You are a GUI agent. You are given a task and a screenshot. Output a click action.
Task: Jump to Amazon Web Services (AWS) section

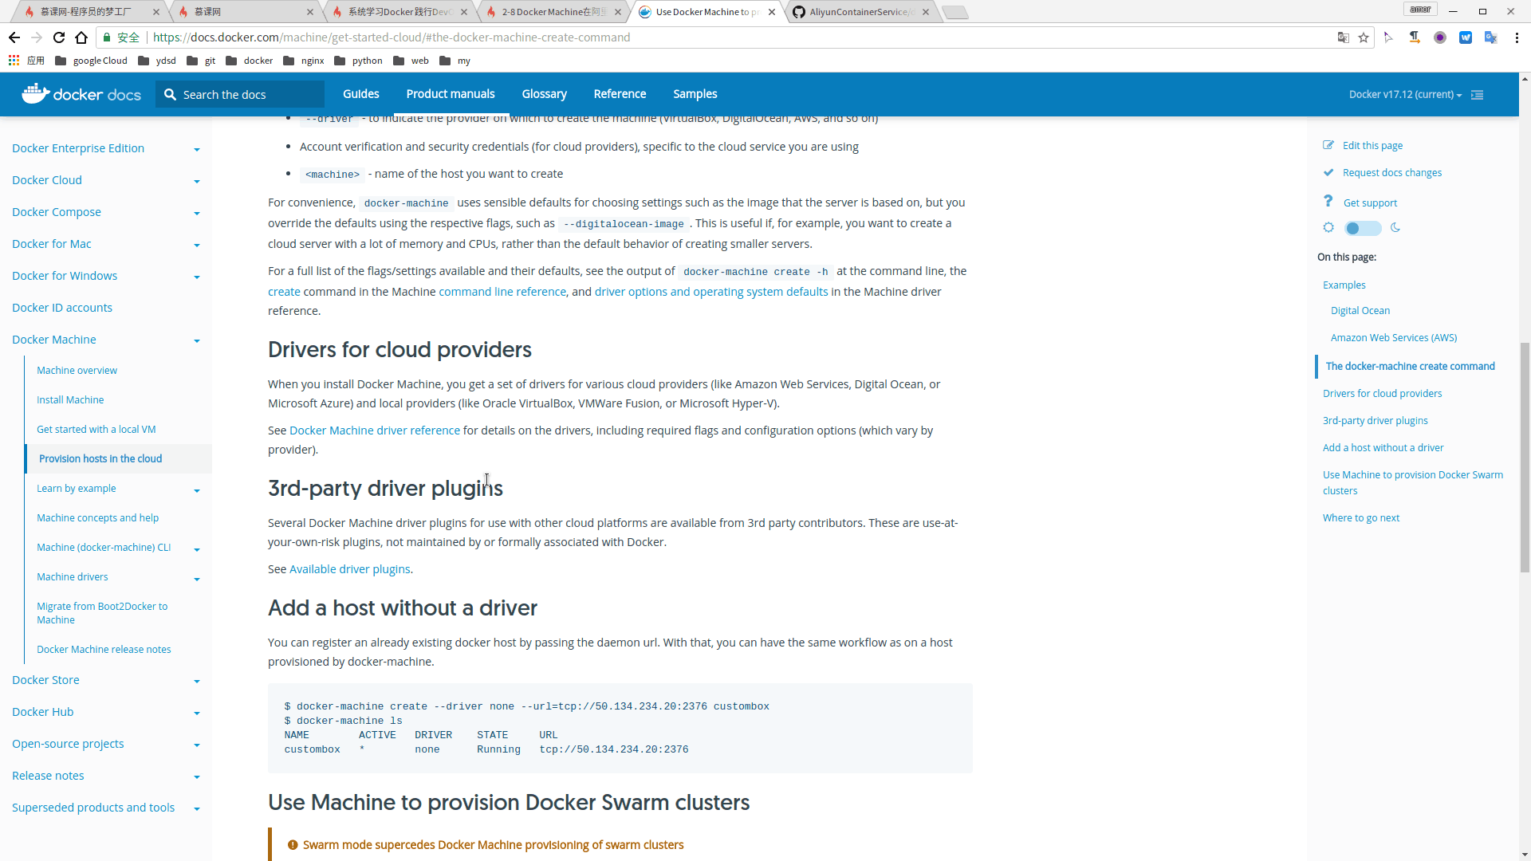[1394, 338]
